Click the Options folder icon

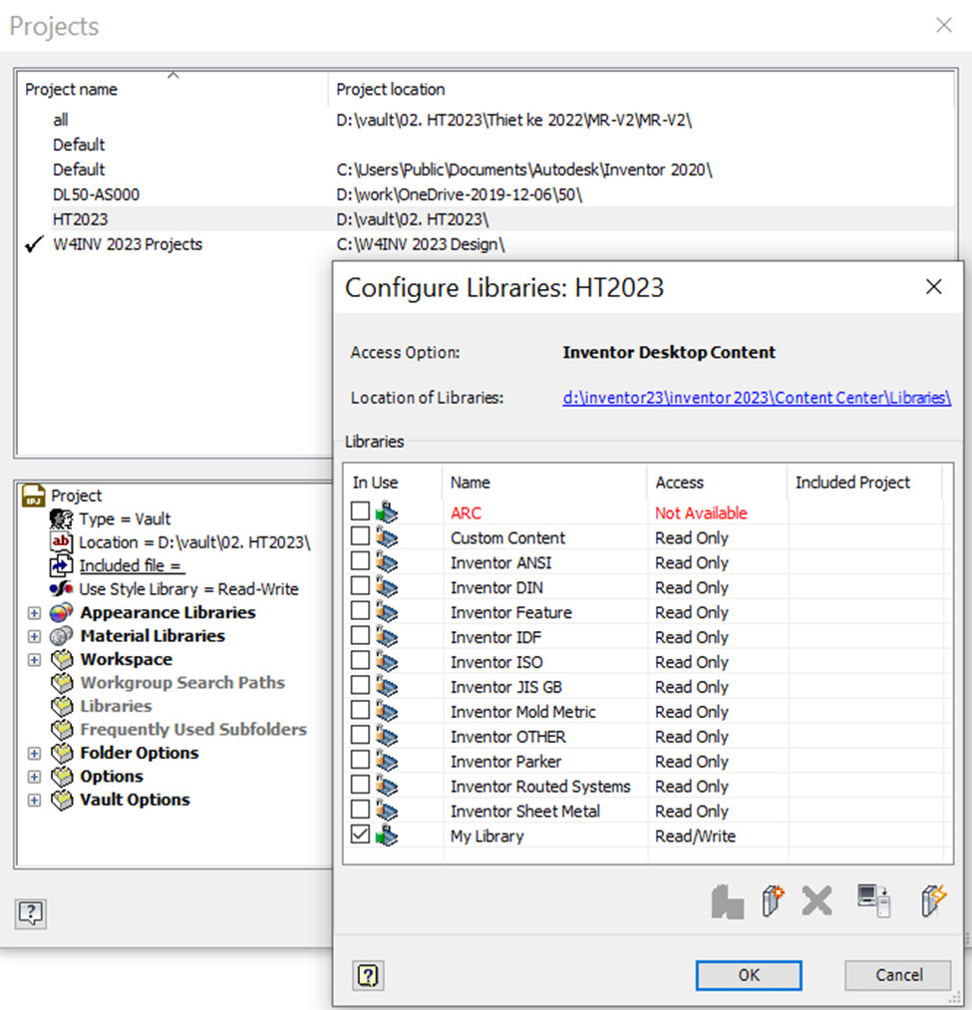pyautogui.click(x=62, y=776)
